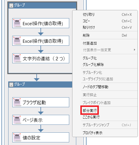
Task: Click VBS icon on ブラウザ起動 node
Action: (17, 102)
